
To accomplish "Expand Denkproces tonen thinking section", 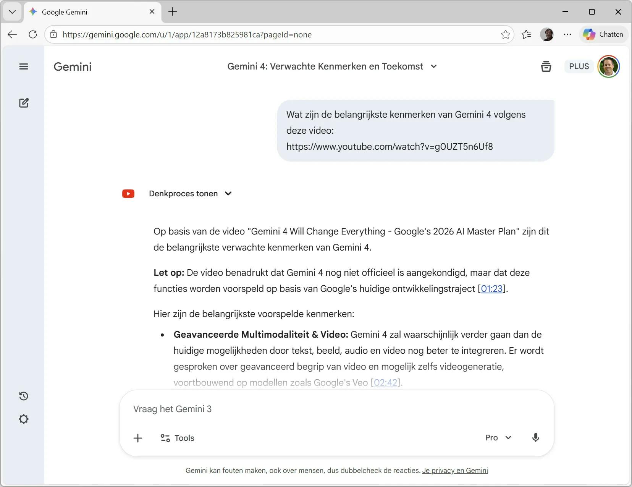I will pyautogui.click(x=190, y=194).
